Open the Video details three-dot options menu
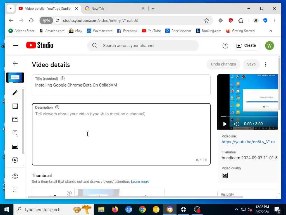Viewport: 286px width, 215px height. (x=266, y=64)
